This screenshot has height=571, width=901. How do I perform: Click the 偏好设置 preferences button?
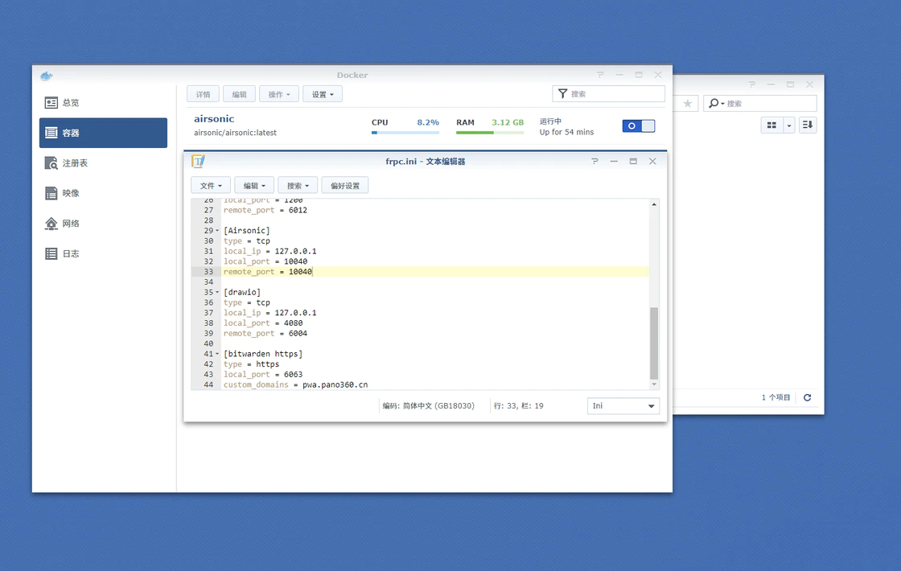345,186
